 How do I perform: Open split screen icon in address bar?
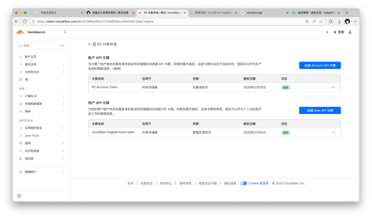pyautogui.click(x=307, y=21)
